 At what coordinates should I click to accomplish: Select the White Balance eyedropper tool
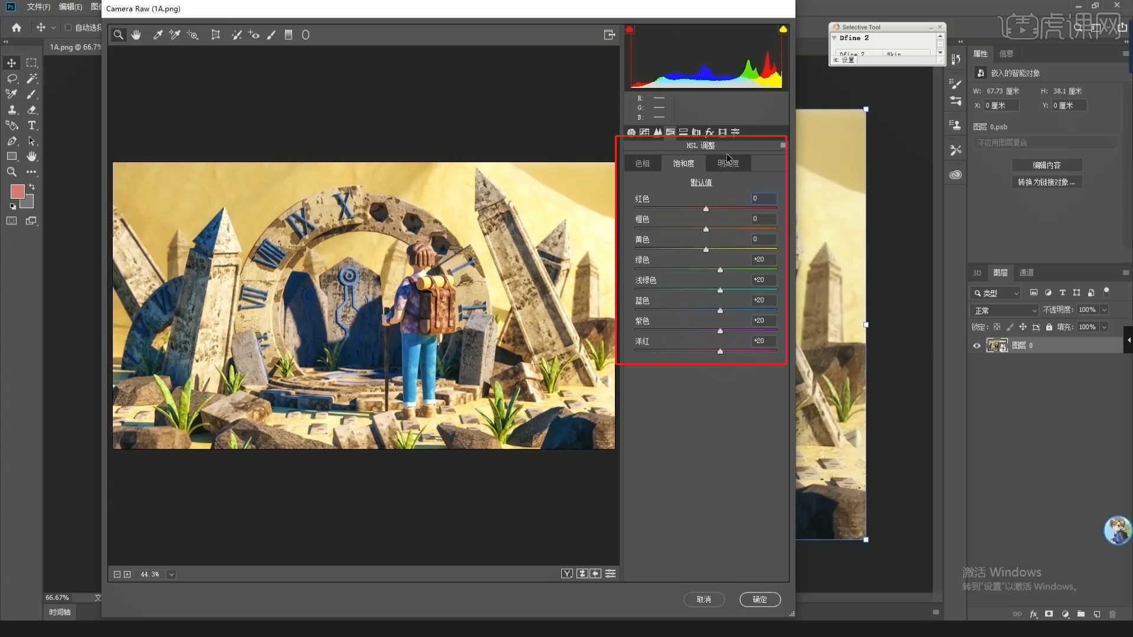click(x=158, y=35)
